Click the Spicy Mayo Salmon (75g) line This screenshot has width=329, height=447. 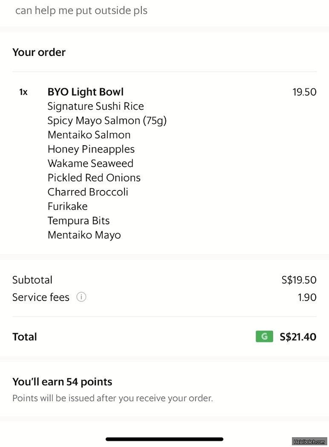(x=107, y=120)
